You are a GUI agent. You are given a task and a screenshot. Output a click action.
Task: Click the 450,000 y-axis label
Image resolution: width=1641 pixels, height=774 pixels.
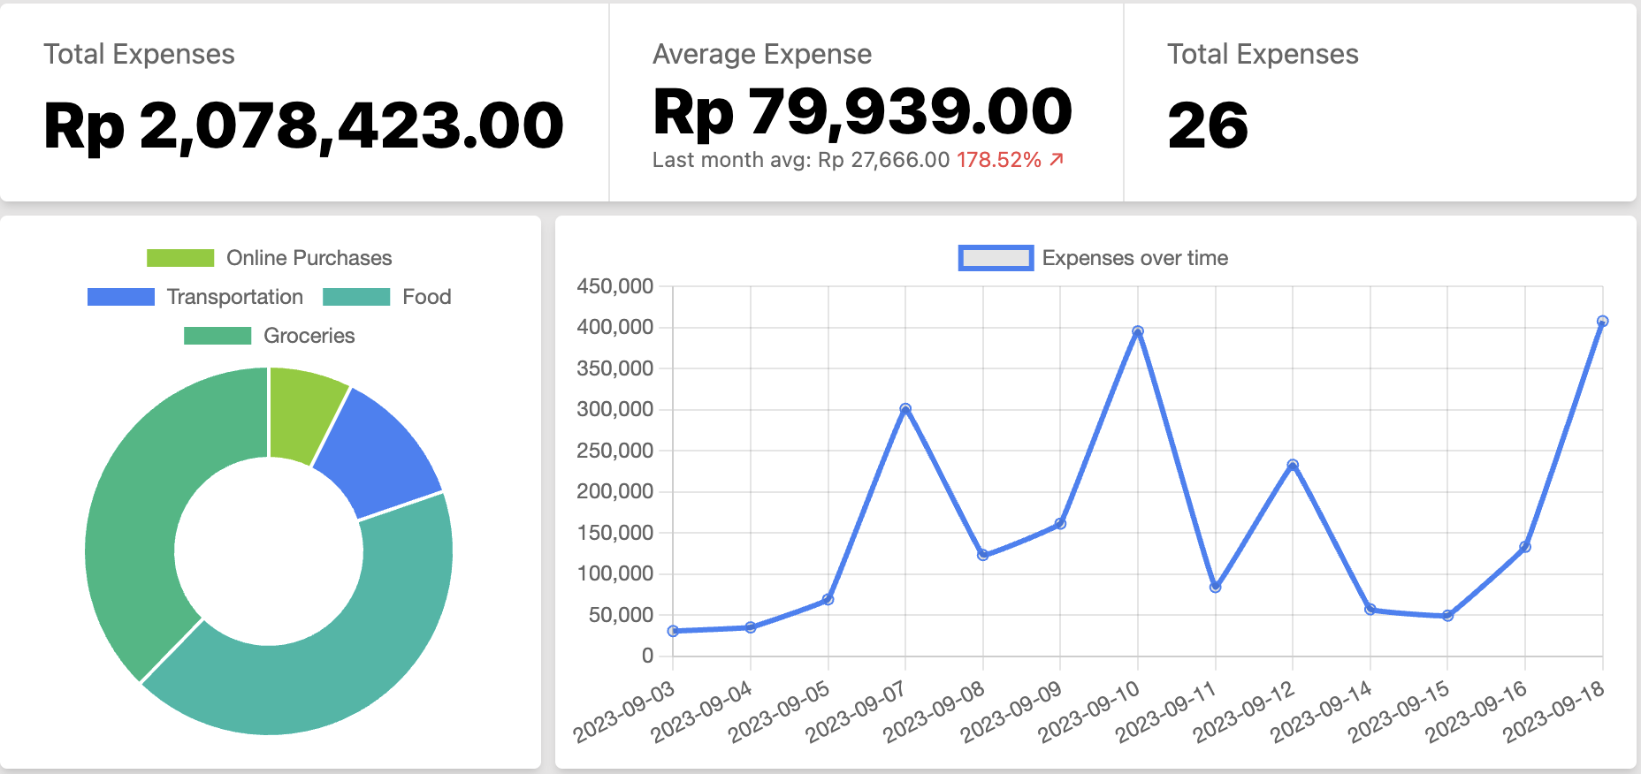(x=615, y=286)
